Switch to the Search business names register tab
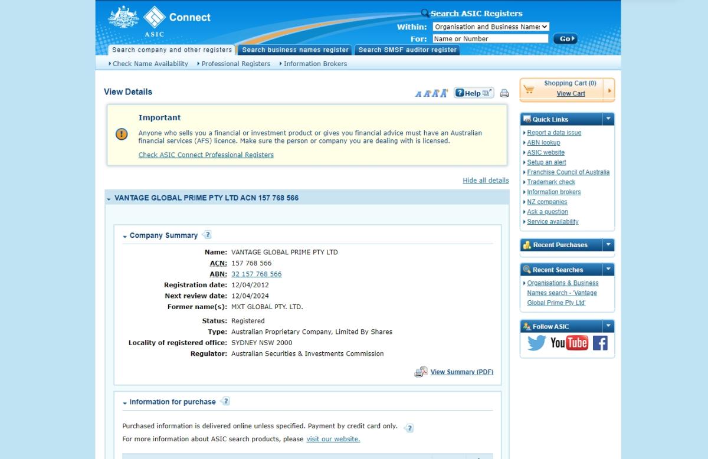The width and height of the screenshot is (708, 459). [295, 50]
